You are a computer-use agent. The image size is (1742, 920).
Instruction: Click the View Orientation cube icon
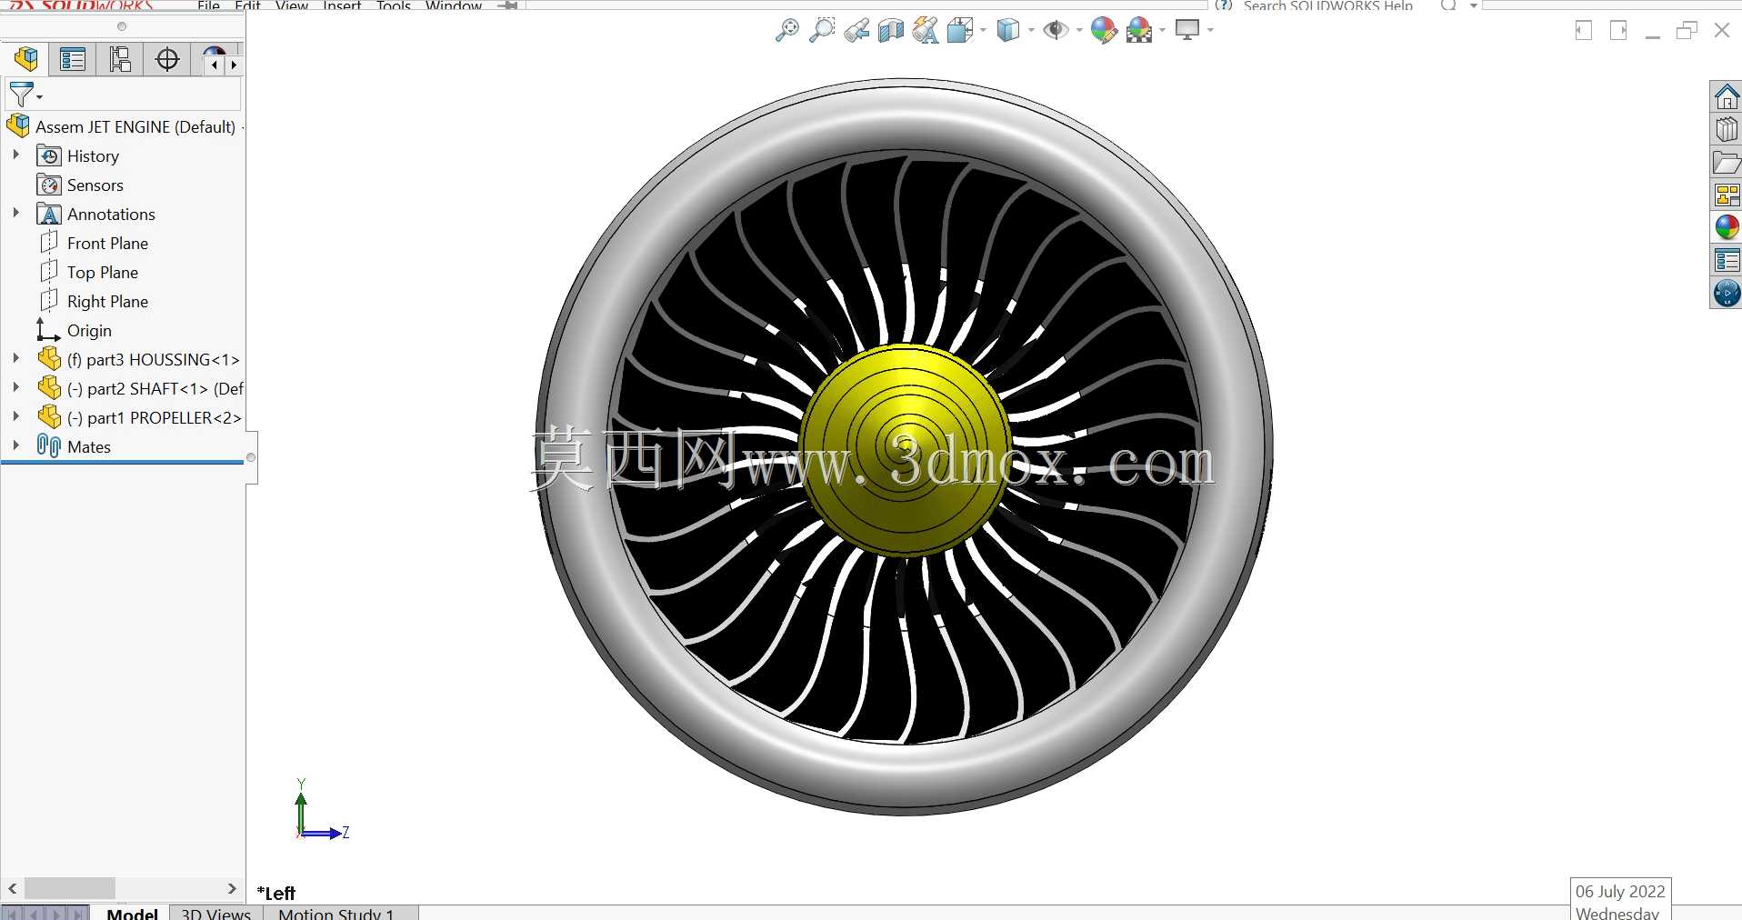pyautogui.click(x=960, y=30)
